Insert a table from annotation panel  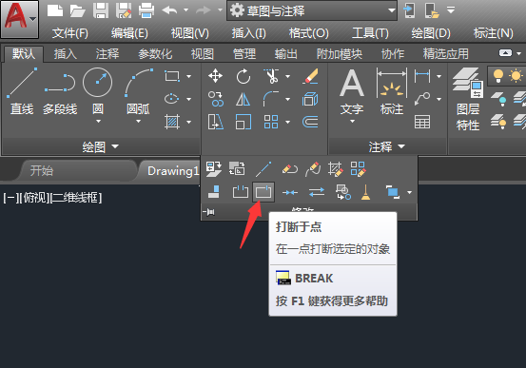(x=422, y=122)
